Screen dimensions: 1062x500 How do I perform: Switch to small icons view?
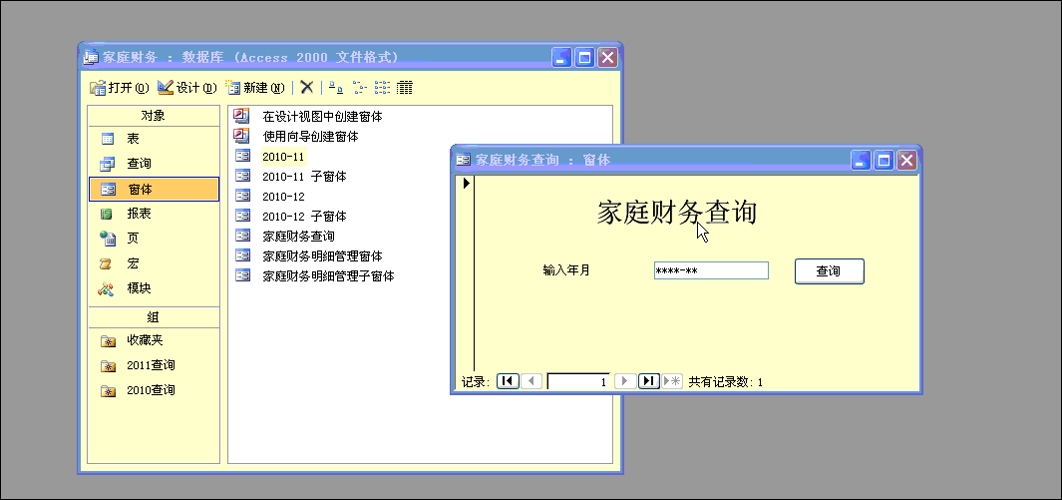[359, 88]
